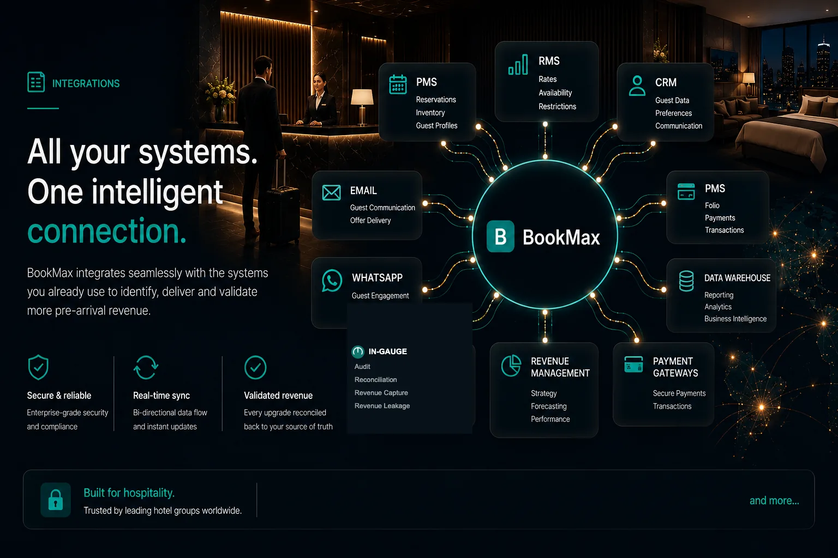This screenshot has width=838, height=558.
Task: Click "Restrictions" under RMS
Action: click(557, 107)
